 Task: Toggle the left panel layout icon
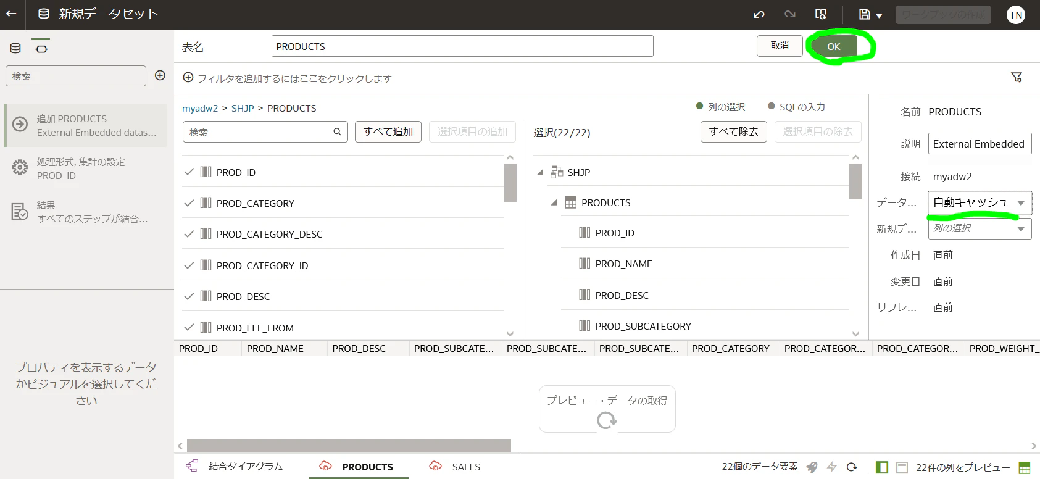point(882,467)
